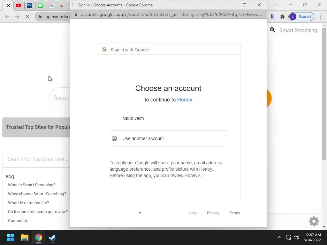This screenshot has width=327, height=245.
Task: Click the lock icon beside hp.hsmartsea URL
Action: [40, 17]
